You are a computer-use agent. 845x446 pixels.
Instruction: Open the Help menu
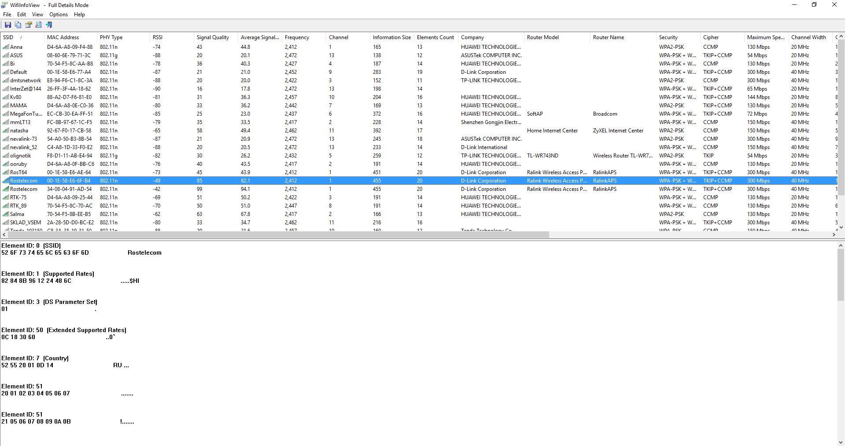click(x=79, y=15)
